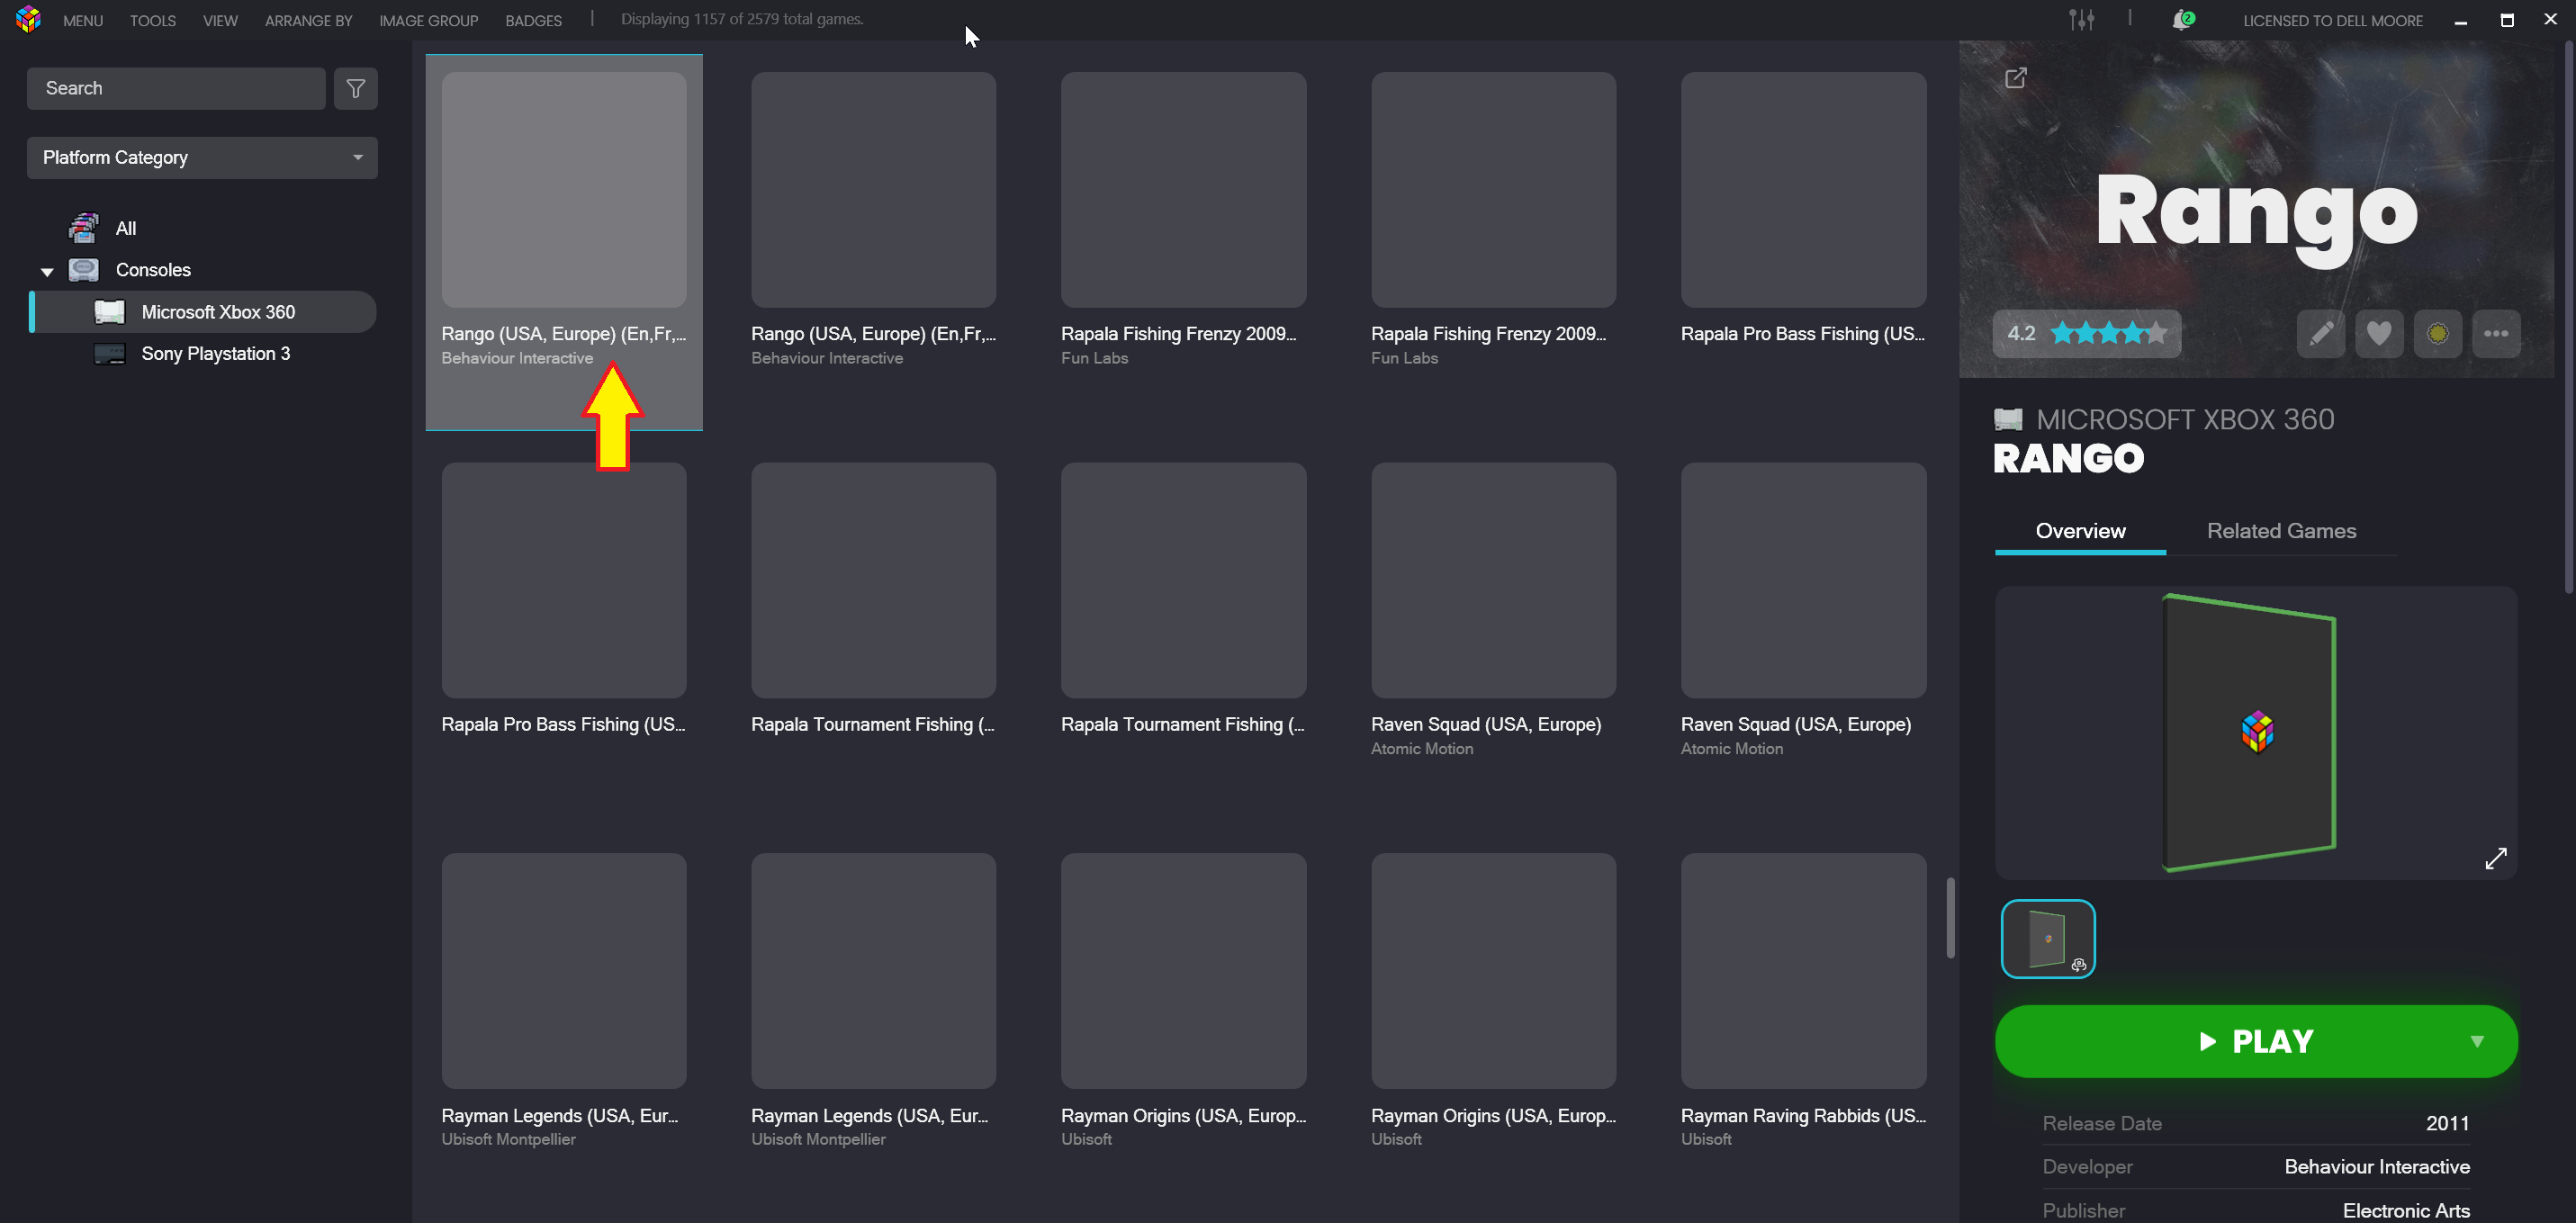This screenshot has height=1223, width=2576.
Task: Select the small 3D box thumbnail
Action: (x=2048, y=939)
